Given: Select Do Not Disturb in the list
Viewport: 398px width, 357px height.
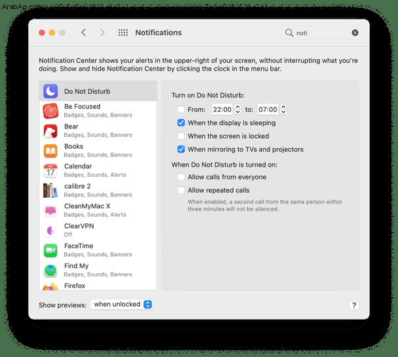Looking at the screenshot, I should pos(98,91).
